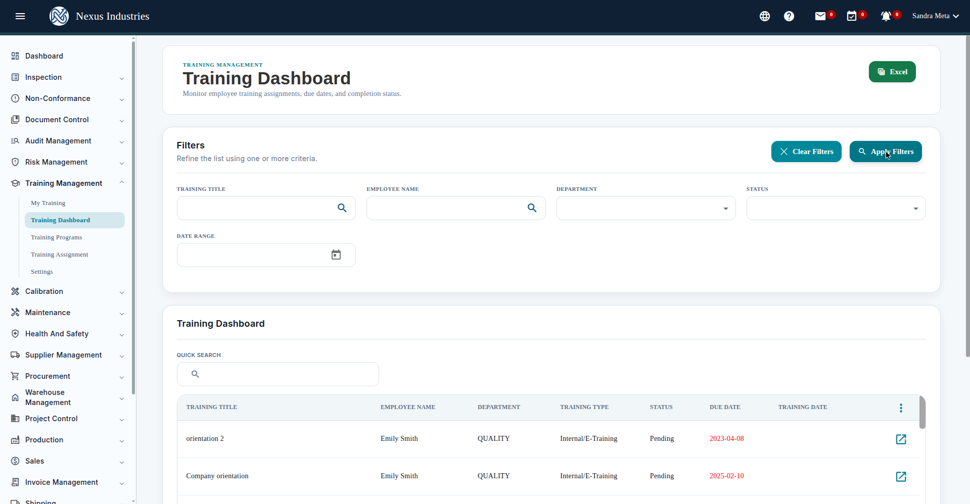Image resolution: width=970 pixels, height=504 pixels.
Task: Open the orientation 2 record link icon
Action: pos(901,439)
